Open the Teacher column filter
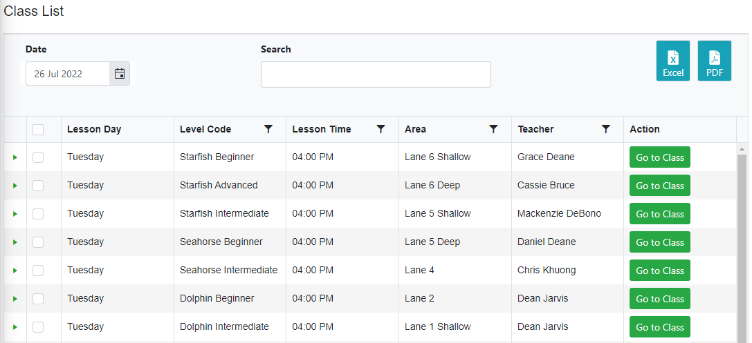Screen dimensions: 752x343 [x=606, y=129]
